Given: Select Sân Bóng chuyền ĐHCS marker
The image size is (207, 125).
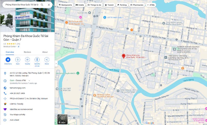Looking at the screenshot, I should point(78,73).
